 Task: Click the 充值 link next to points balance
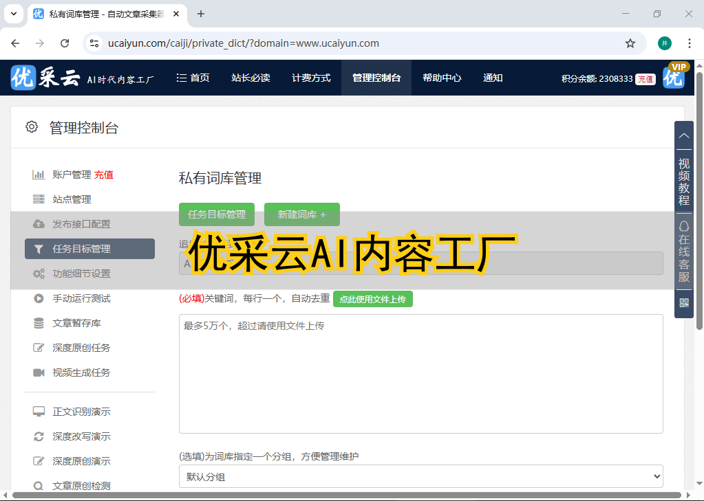coord(645,78)
